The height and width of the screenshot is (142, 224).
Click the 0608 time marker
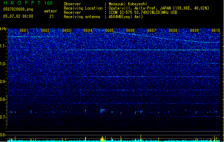[173, 31]
